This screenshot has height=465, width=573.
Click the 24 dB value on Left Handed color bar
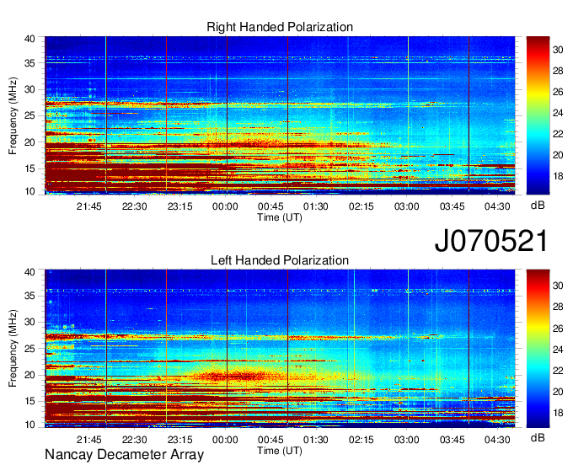pyautogui.click(x=558, y=350)
